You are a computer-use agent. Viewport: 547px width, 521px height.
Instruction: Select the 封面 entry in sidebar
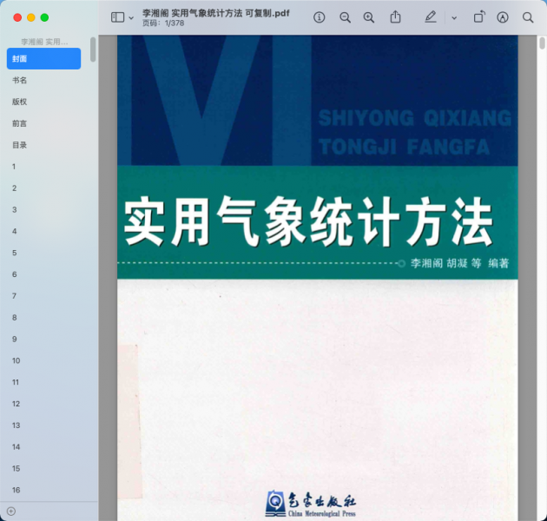pyautogui.click(x=43, y=58)
